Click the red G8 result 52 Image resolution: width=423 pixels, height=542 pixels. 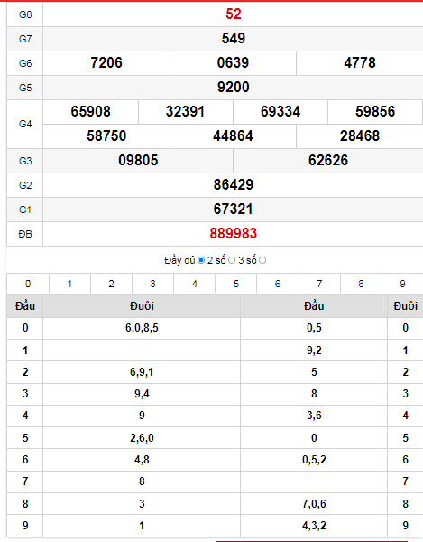(234, 14)
